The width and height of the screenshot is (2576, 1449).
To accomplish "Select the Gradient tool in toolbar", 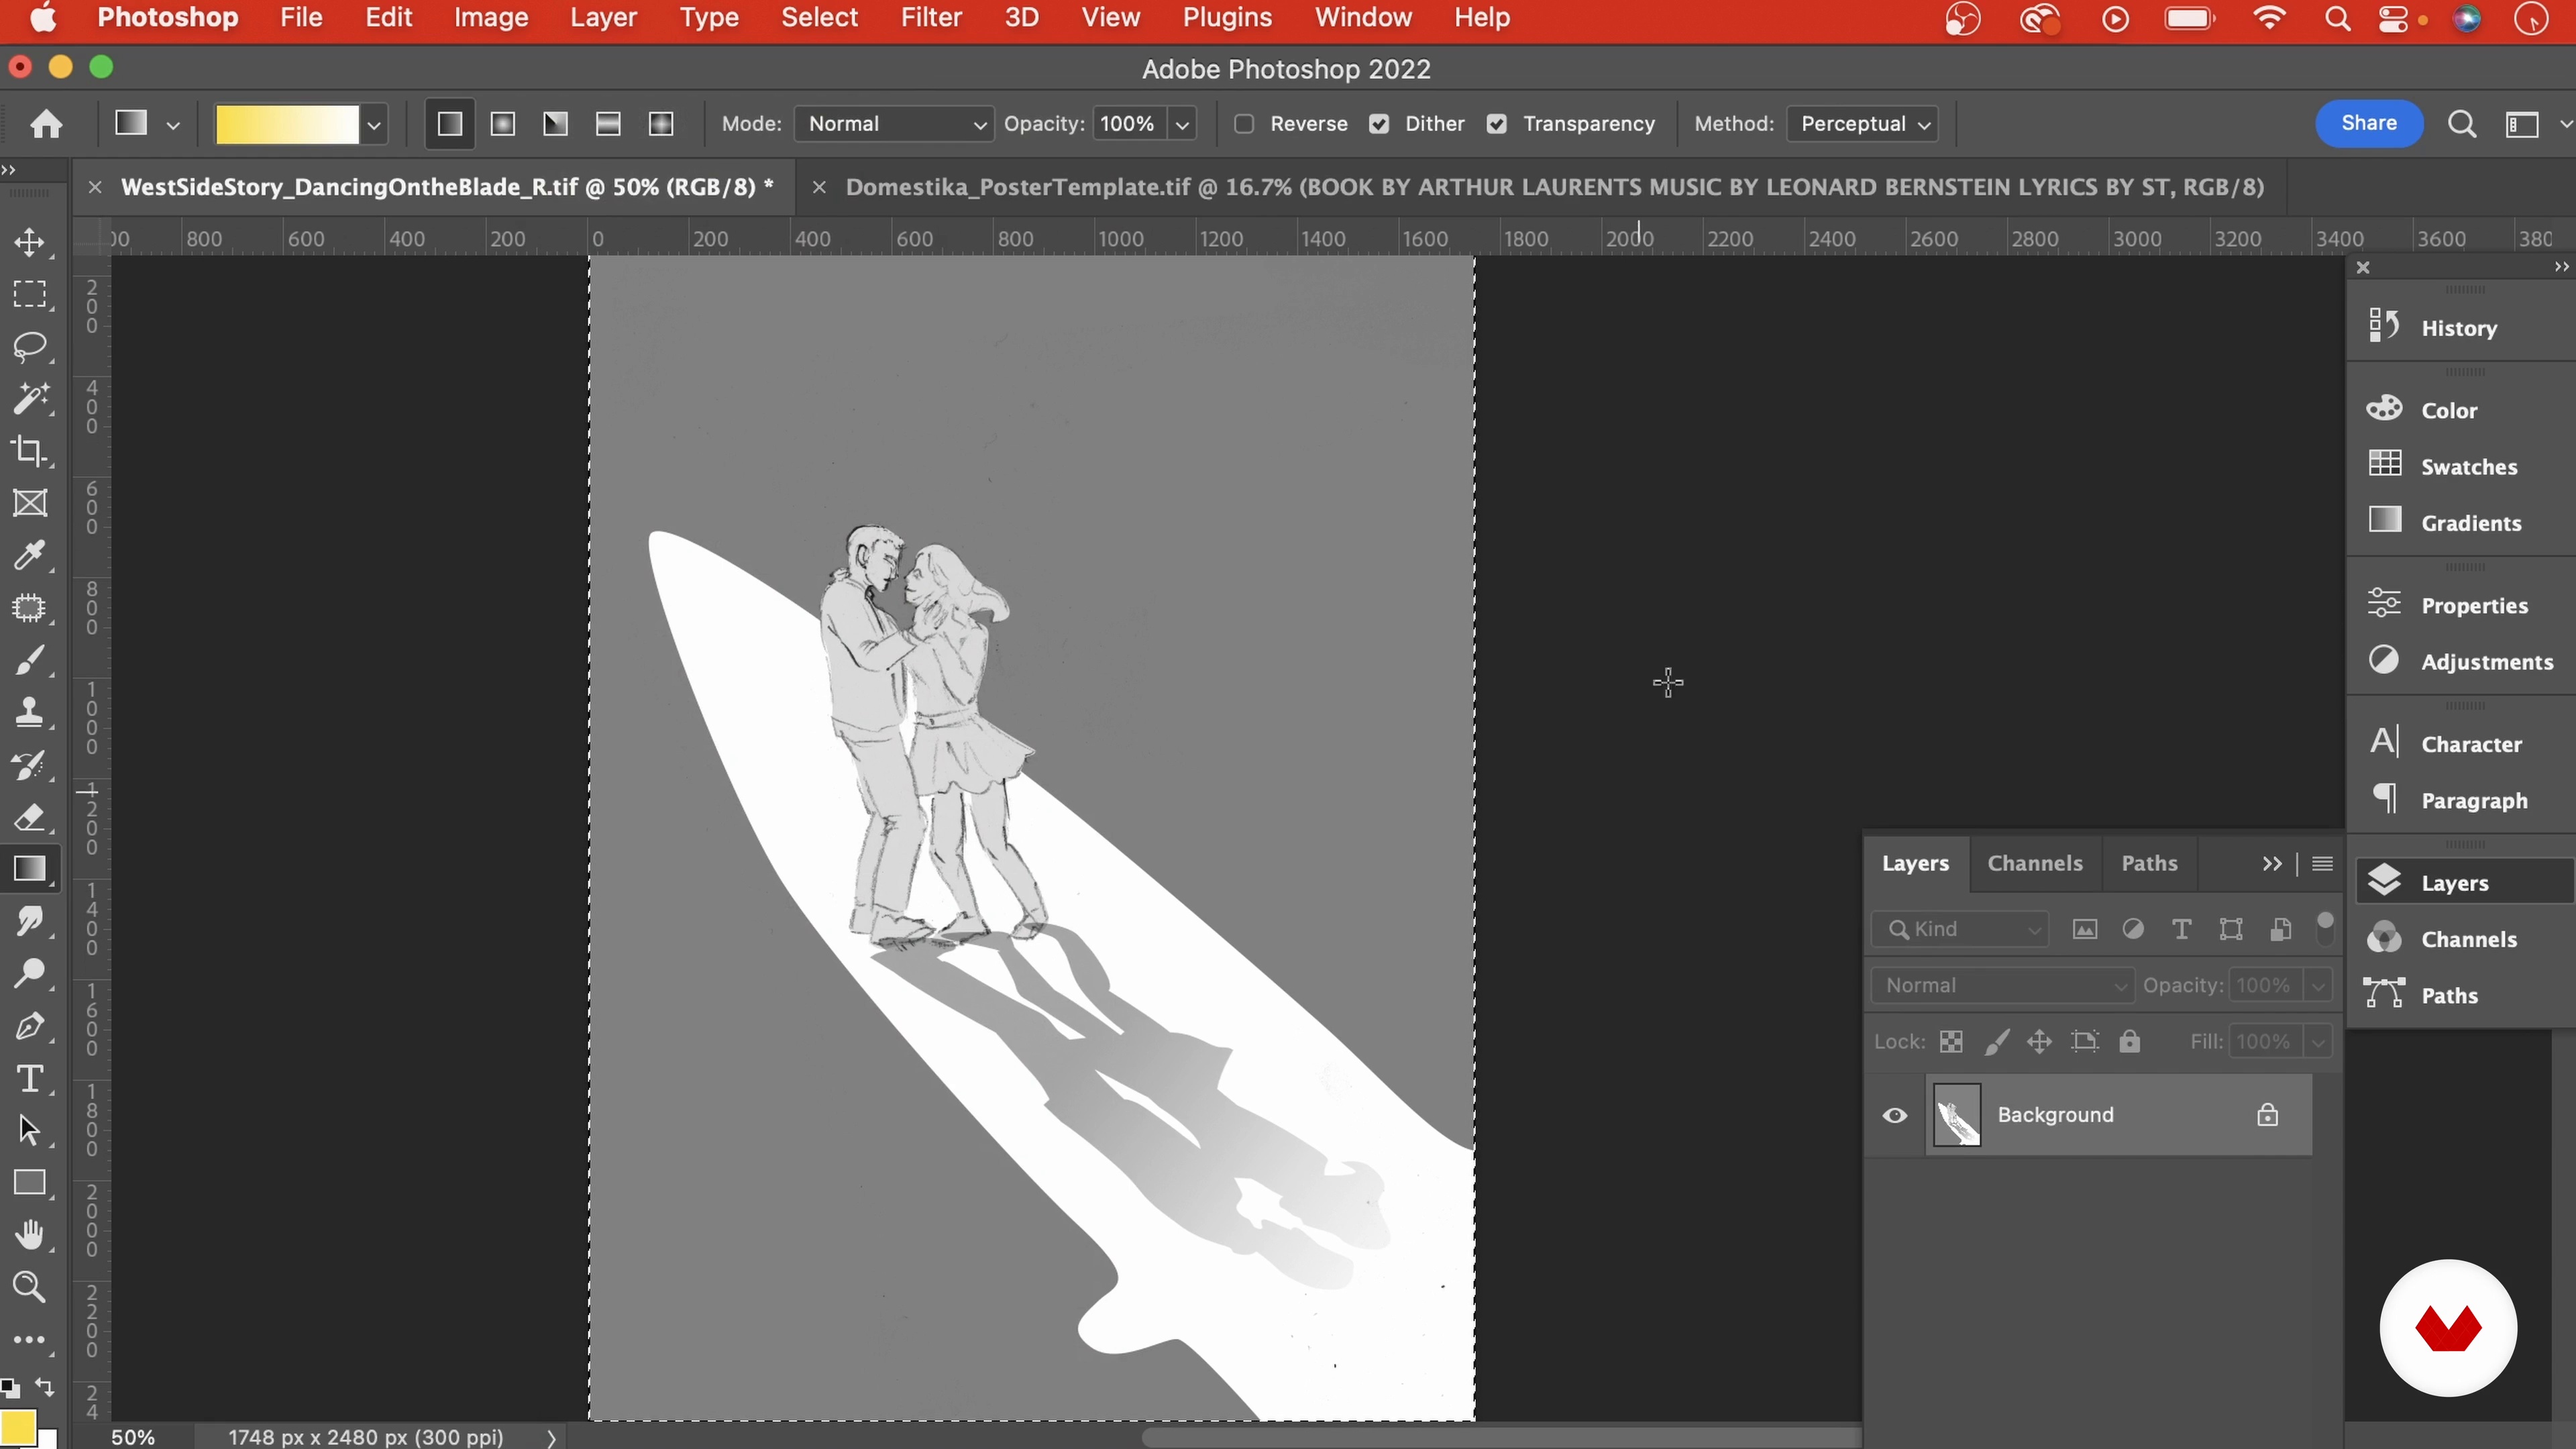I will point(29,869).
